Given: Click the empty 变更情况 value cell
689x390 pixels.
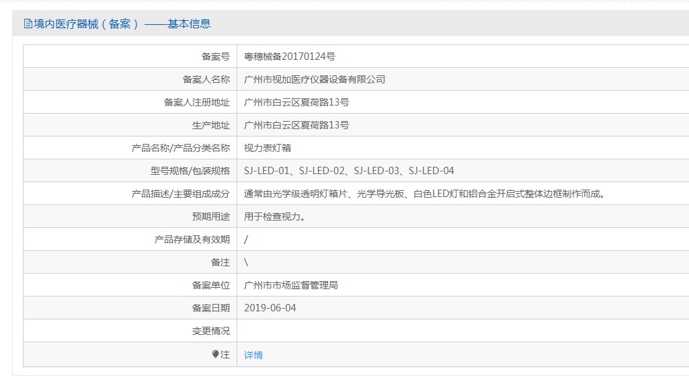Looking at the screenshot, I should 463,331.
